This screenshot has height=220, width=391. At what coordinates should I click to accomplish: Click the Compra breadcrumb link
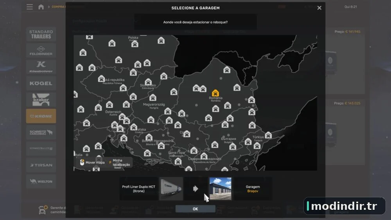tap(58, 7)
